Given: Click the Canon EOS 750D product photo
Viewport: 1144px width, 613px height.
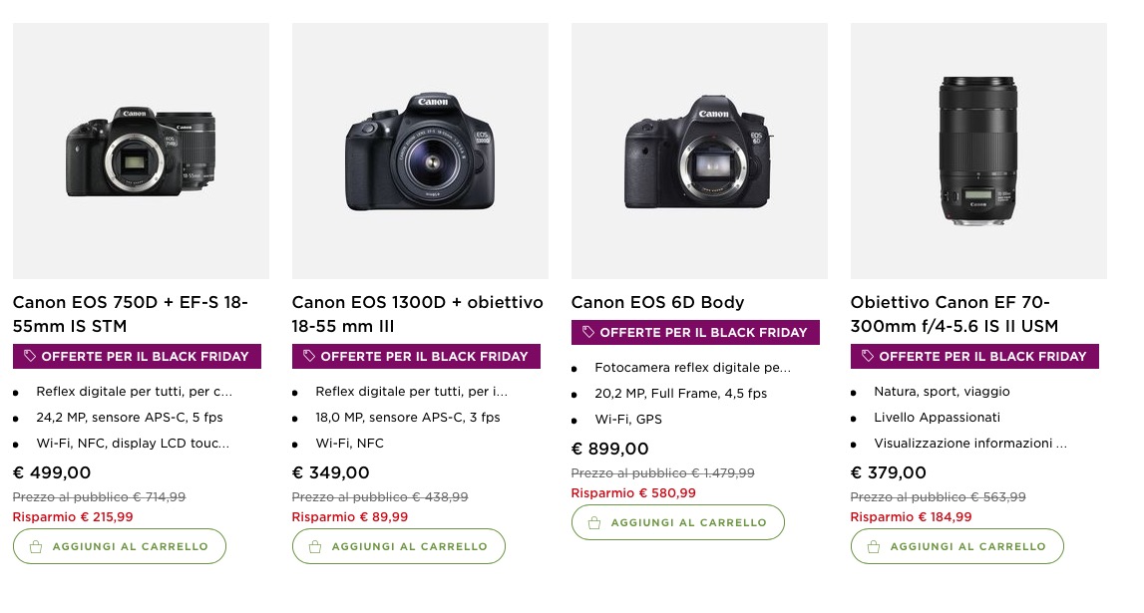Looking at the screenshot, I should [140, 150].
